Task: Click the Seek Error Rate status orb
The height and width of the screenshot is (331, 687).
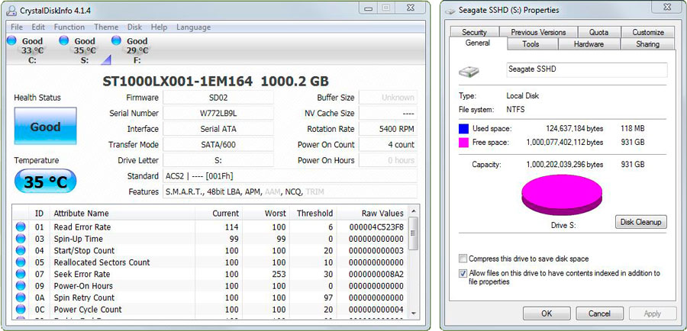Action: (x=21, y=275)
